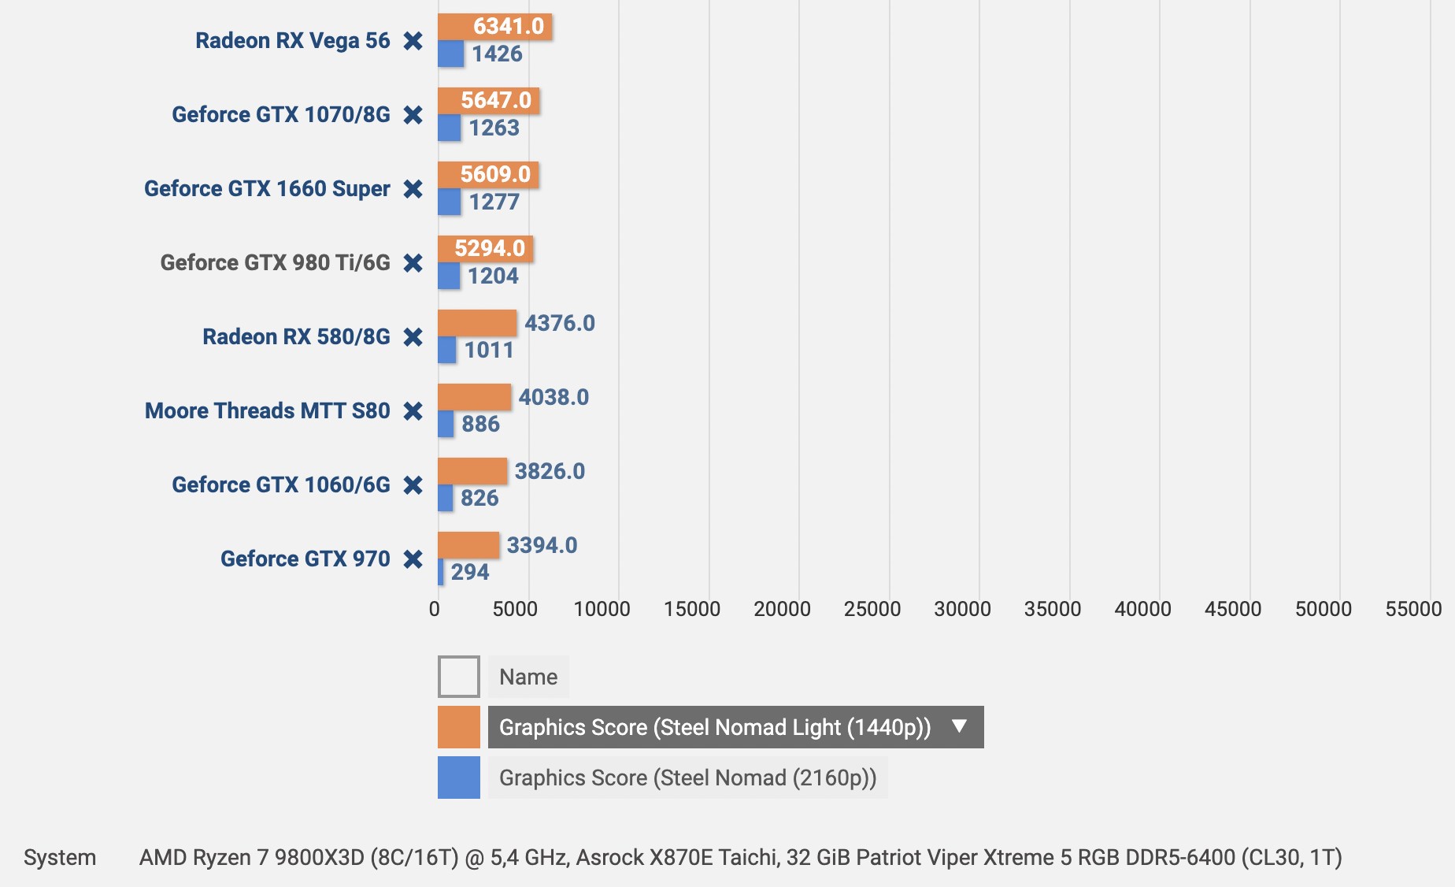Toggle blue Steel Nomad 2160p series swatch
This screenshot has height=887, width=1455.
click(x=458, y=778)
